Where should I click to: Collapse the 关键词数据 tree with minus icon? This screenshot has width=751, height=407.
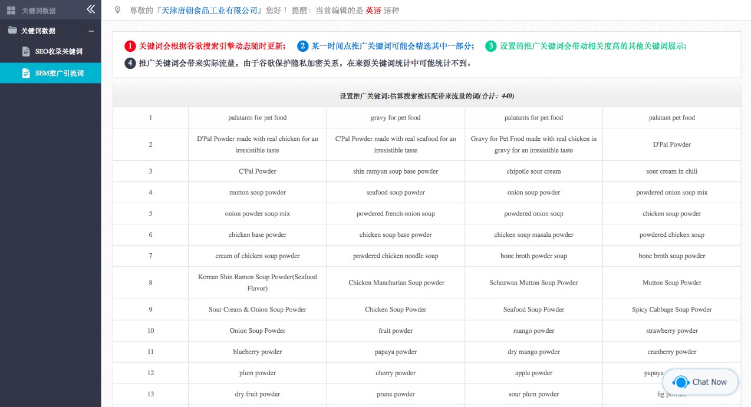(x=91, y=31)
